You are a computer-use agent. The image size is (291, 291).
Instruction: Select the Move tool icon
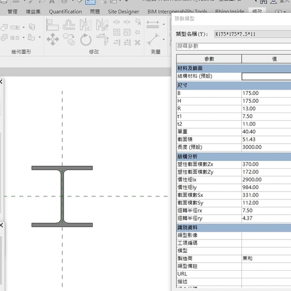coord(52,39)
